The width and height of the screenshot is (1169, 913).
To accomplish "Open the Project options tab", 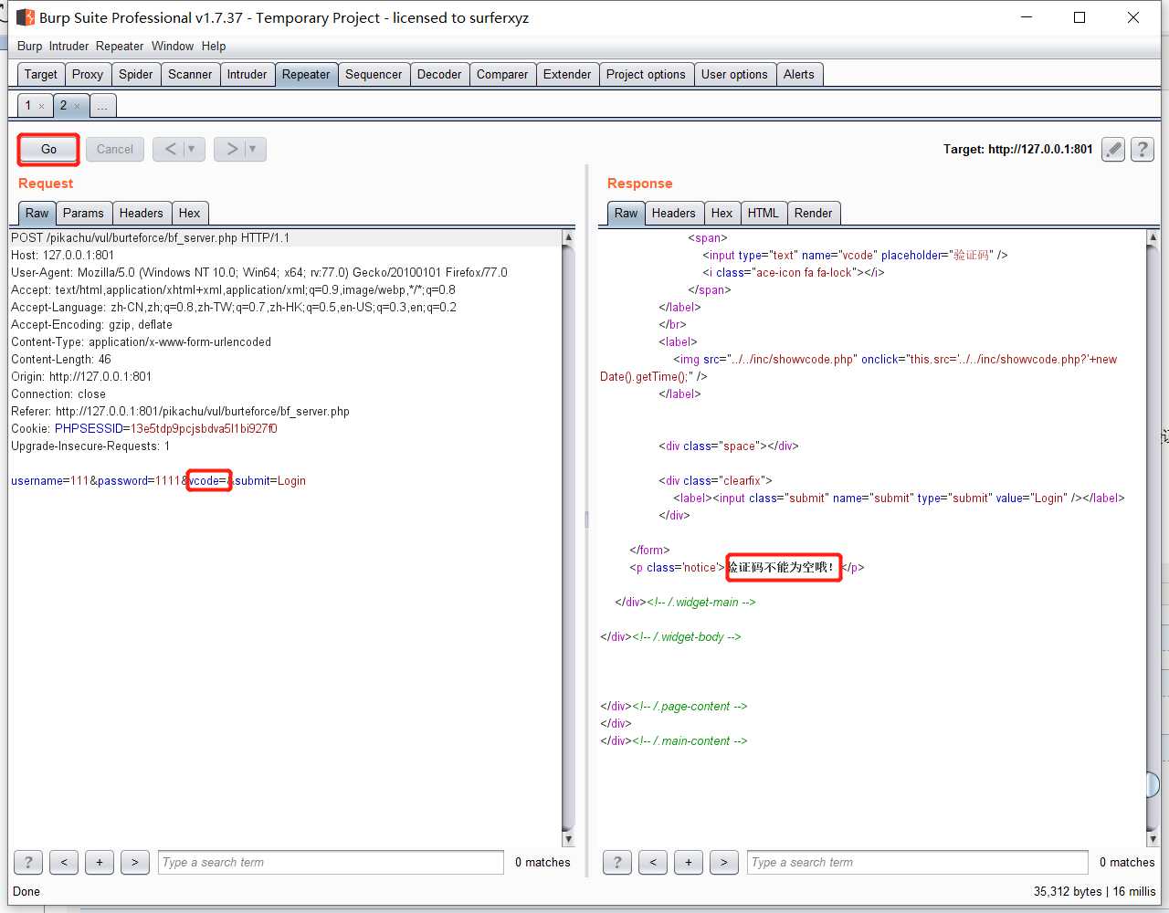I will click(x=646, y=74).
